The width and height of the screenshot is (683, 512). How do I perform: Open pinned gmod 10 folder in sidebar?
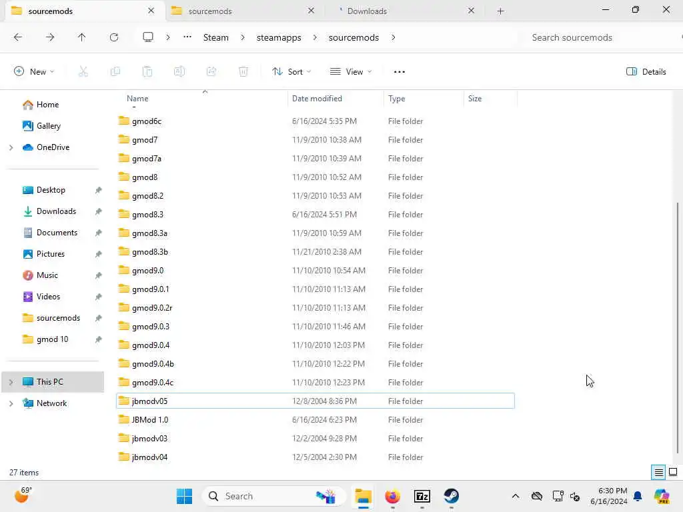pyautogui.click(x=52, y=339)
